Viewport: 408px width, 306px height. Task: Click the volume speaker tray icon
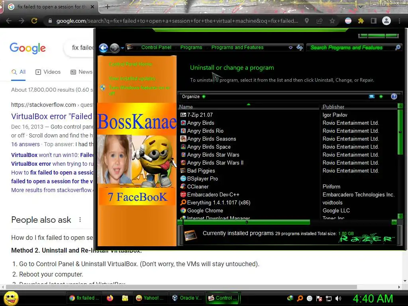pyautogui.click(x=338, y=298)
